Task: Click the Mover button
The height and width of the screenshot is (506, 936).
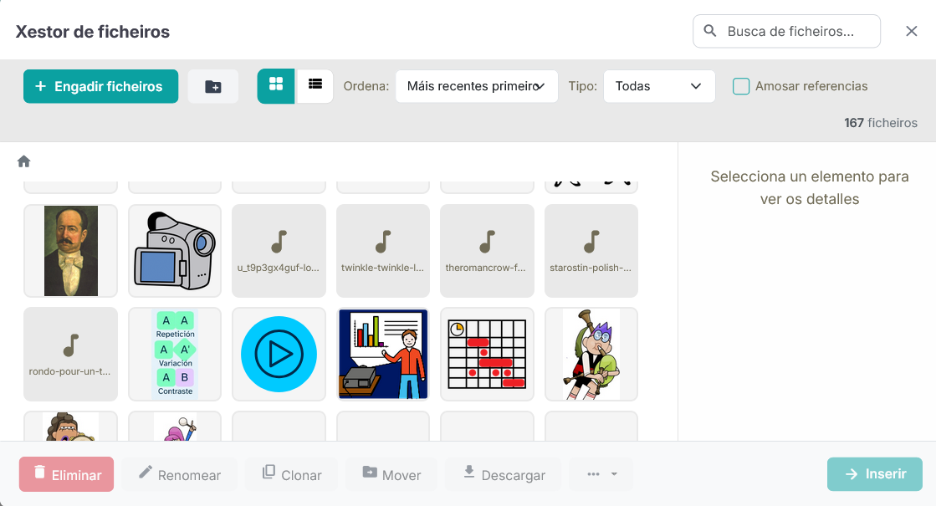Action: pos(391,474)
